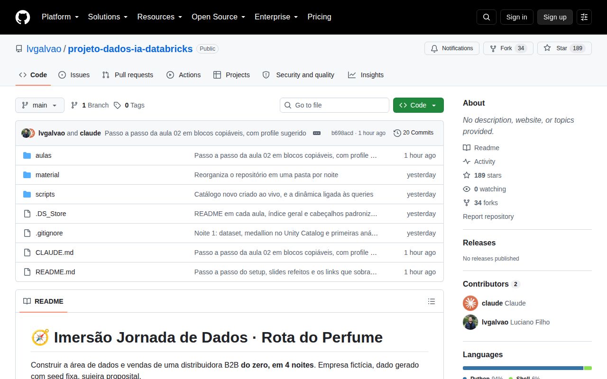Click the Sign in button

coord(516,17)
